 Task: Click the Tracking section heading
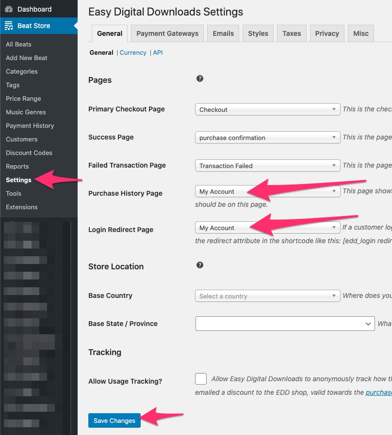tap(105, 352)
